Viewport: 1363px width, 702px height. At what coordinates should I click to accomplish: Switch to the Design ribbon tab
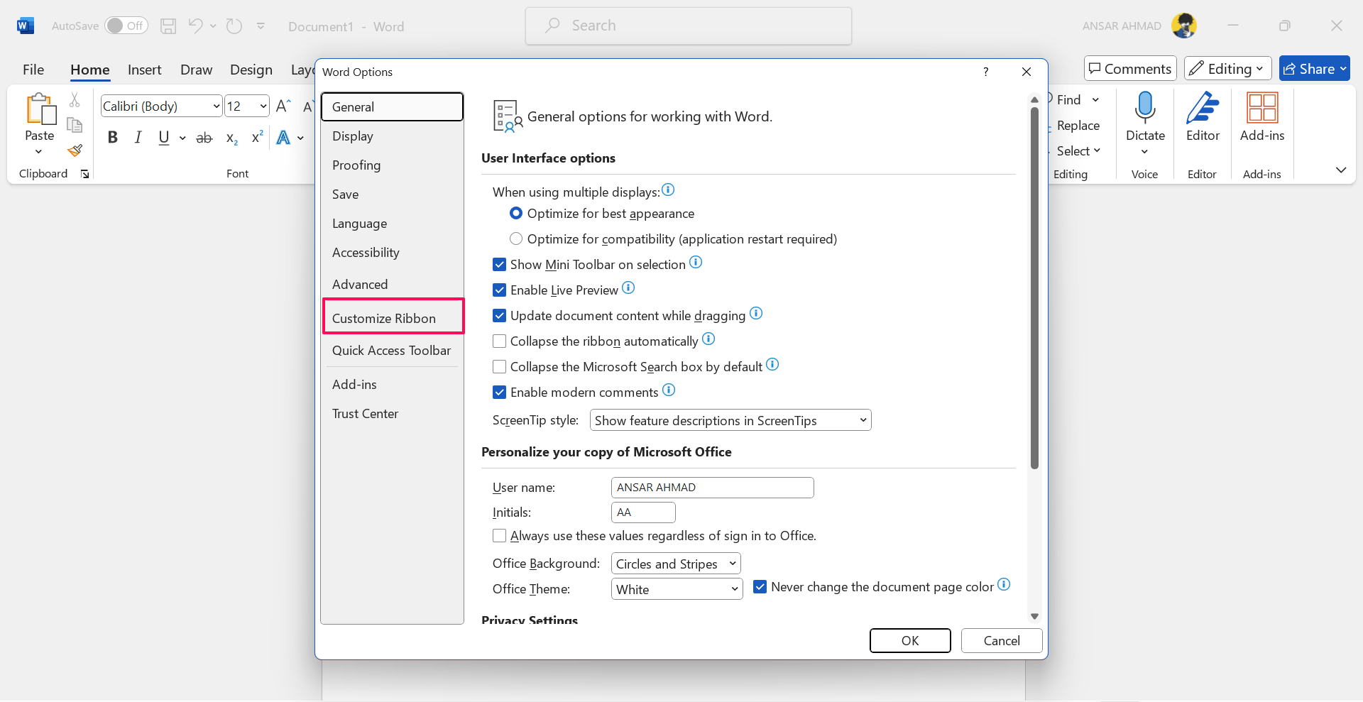pyautogui.click(x=251, y=70)
